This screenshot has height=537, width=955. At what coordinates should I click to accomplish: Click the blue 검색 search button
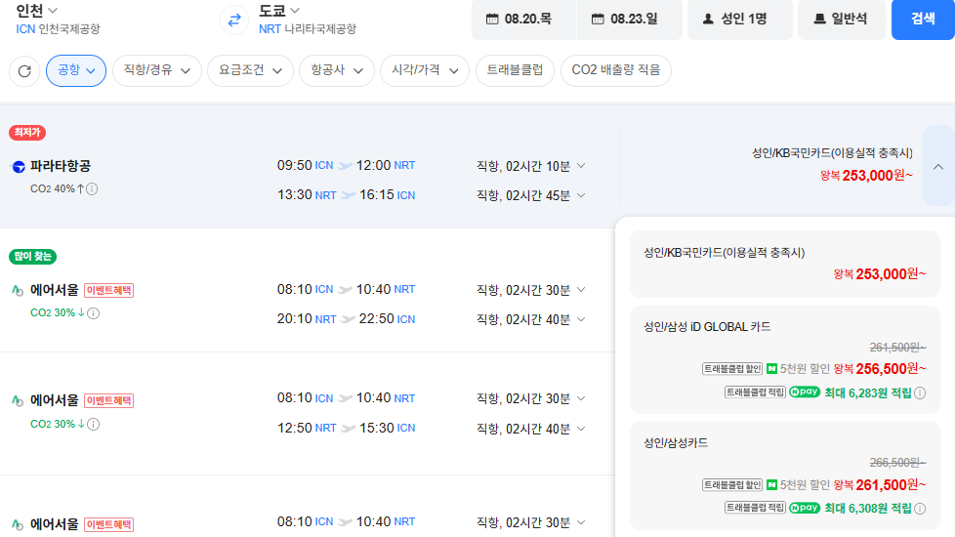(x=923, y=20)
